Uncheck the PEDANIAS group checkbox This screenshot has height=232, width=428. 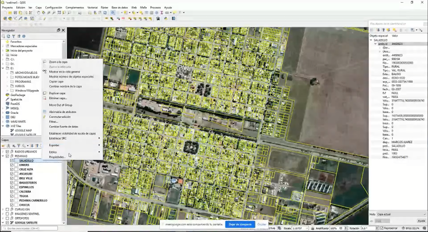coord(7,156)
